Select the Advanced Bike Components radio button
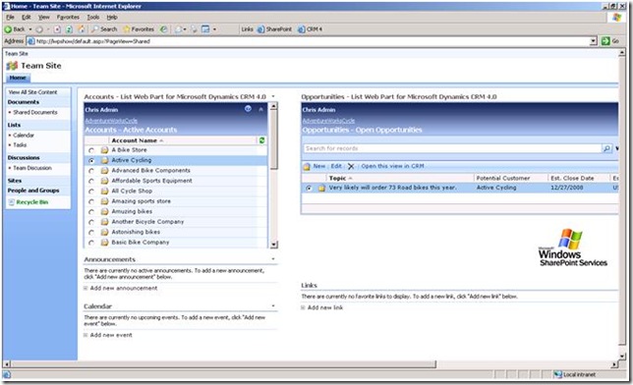The image size is (633, 385). pyautogui.click(x=91, y=171)
